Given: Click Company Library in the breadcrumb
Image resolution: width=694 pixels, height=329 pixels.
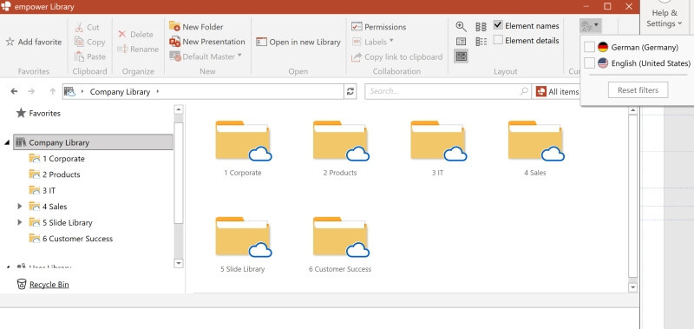Looking at the screenshot, I should point(120,92).
